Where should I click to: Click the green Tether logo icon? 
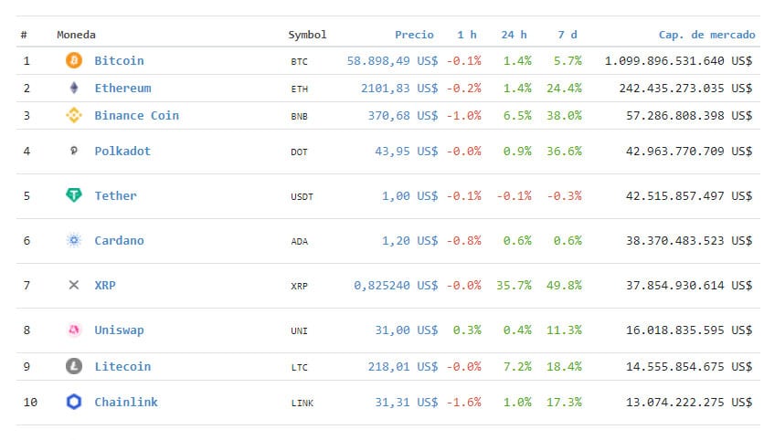(x=74, y=195)
